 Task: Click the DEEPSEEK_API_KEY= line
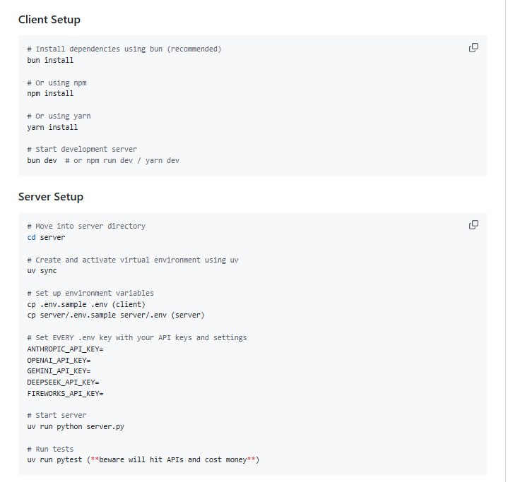tap(63, 382)
